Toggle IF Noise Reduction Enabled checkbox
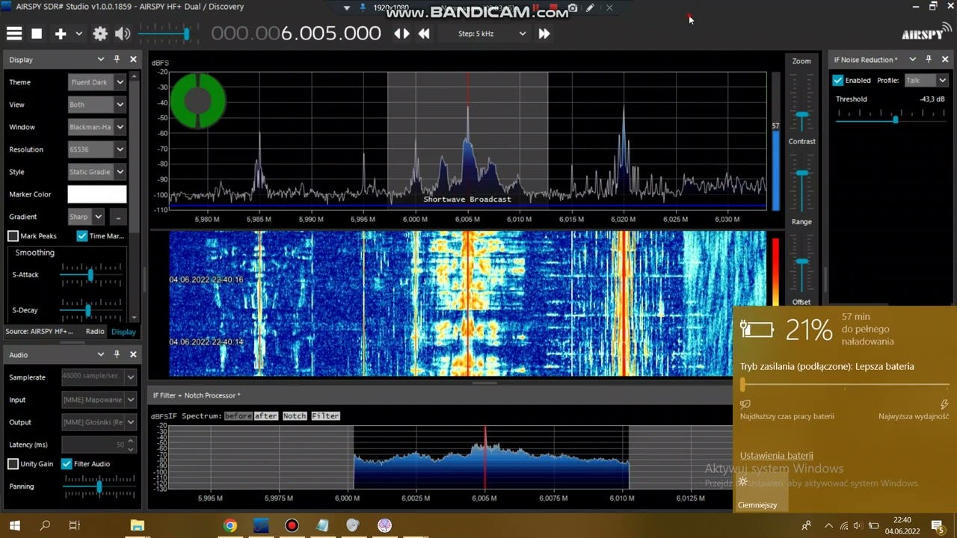Image resolution: width=957 pixels, height=538 pixels. [838, 80]
